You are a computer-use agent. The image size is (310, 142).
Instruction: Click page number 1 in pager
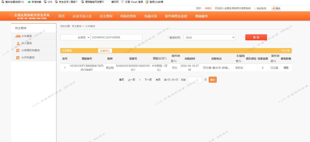tap(140, 80)
